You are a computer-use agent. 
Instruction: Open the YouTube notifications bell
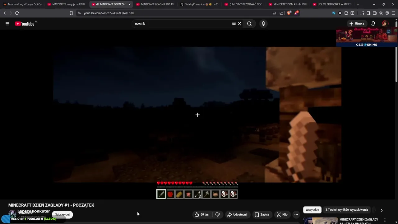(x=373, y=24)
